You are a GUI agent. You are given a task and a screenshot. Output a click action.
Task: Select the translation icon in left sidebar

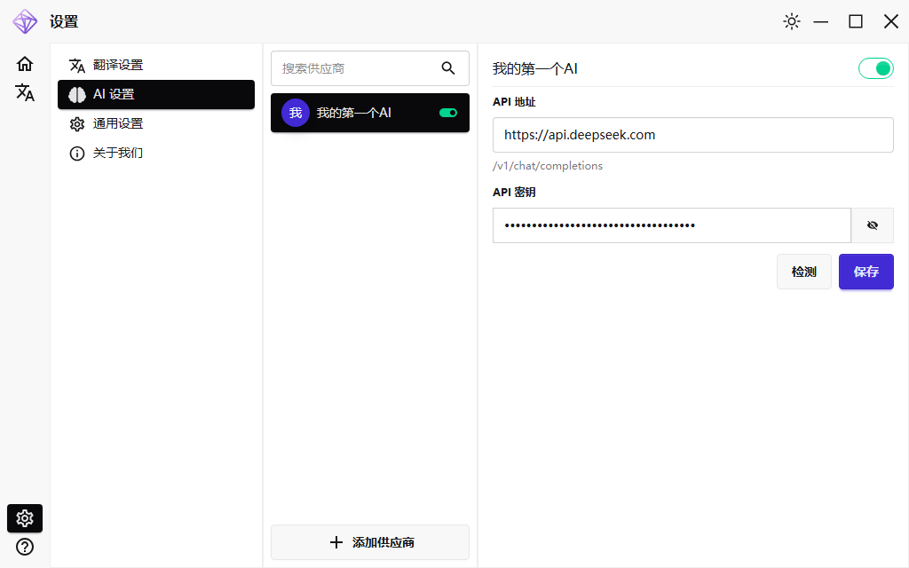[24, 91]
